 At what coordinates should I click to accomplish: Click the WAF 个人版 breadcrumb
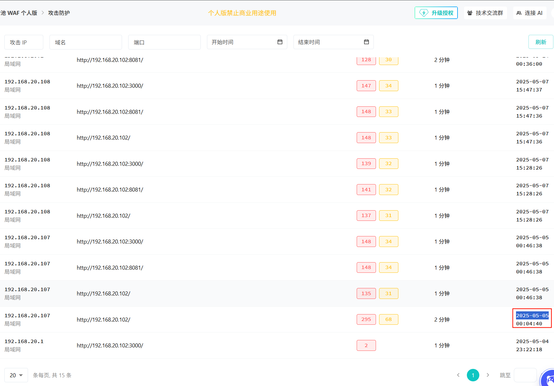(19, 13)
